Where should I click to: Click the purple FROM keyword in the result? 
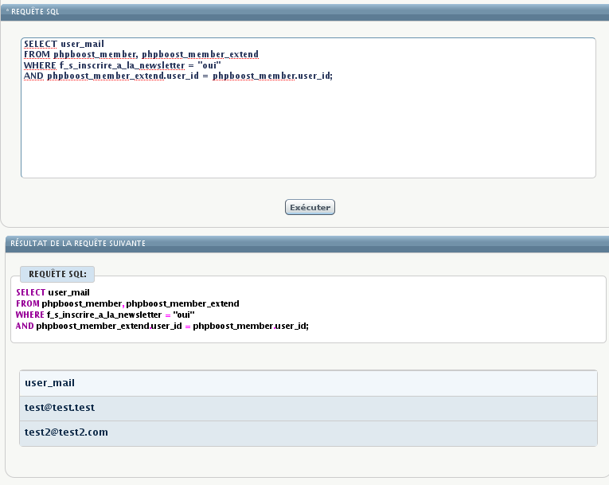pyautogui.click(x=27, y=303)
